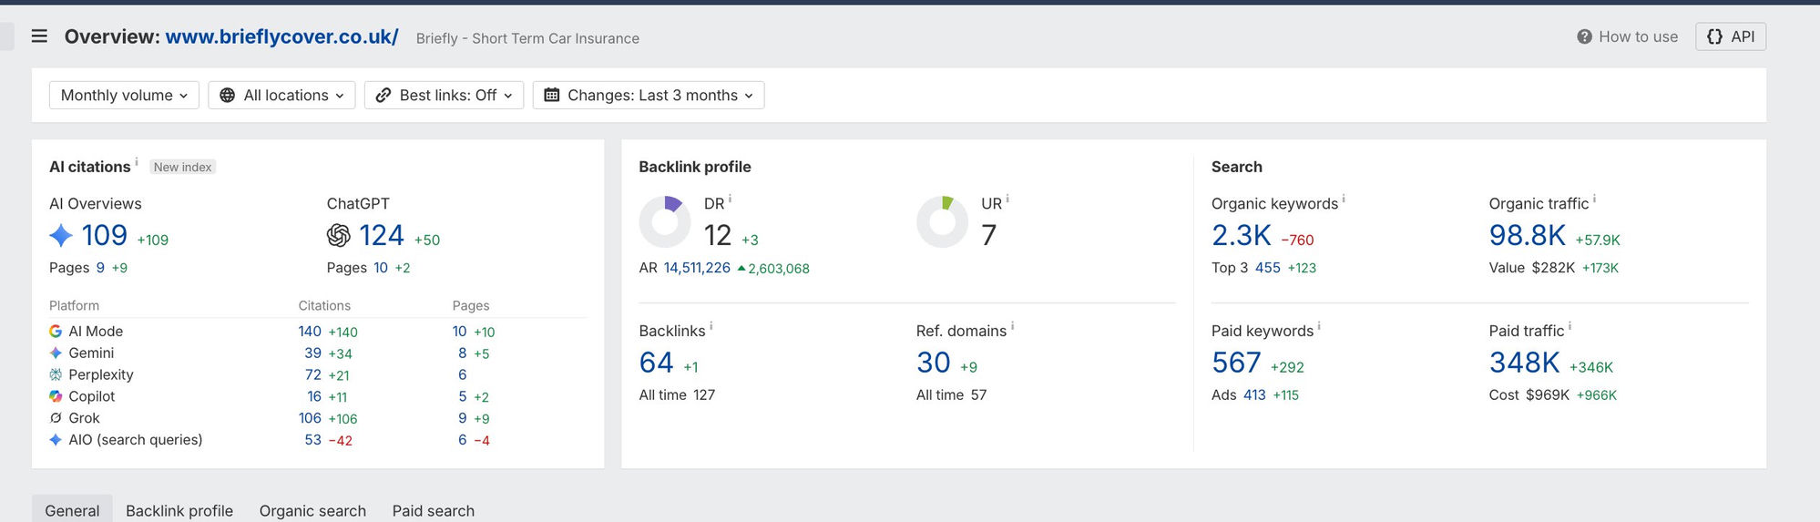The width and height of the screenshot is (1820, 522).
Task: Open the www.brieflycover.co.uk/ link
Action: [x=281, y=36]
